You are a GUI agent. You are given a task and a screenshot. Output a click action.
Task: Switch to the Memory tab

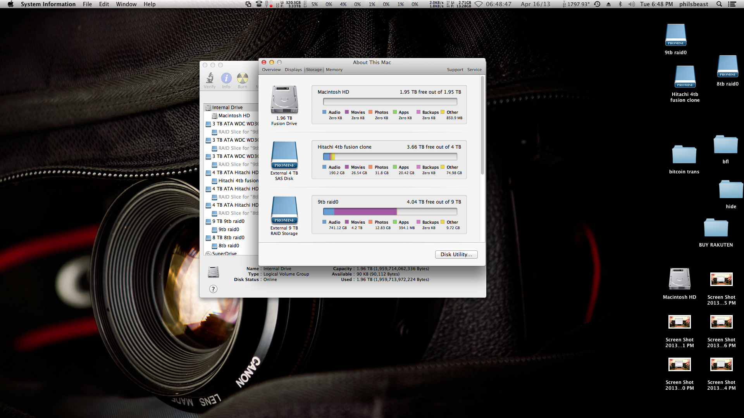pos(334,70)
